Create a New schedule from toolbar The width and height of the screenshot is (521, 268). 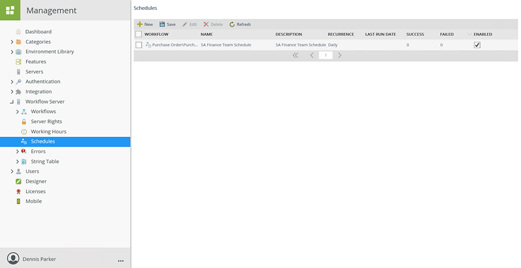[145, 24]
